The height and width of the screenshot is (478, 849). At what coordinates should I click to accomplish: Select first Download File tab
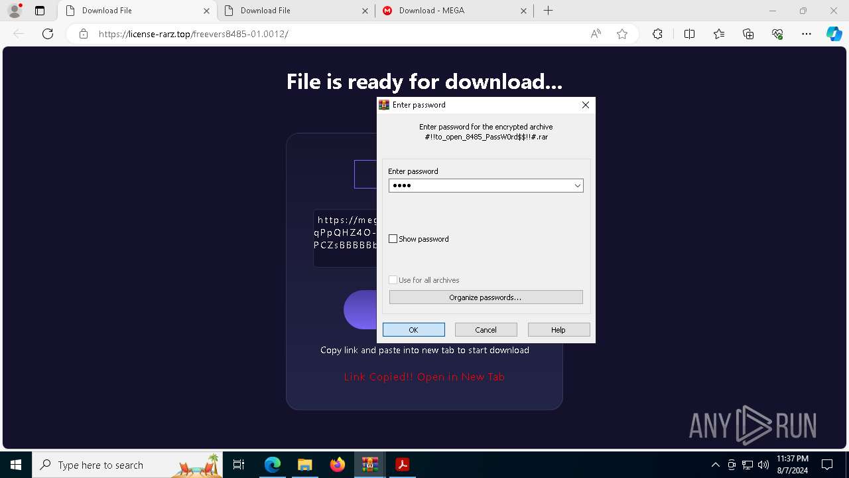[x=137, y=11]
